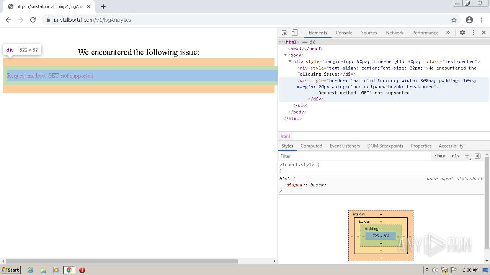Screen dimensions: 490x275
Task: Open DevTools settings gear
Action: 462,33
